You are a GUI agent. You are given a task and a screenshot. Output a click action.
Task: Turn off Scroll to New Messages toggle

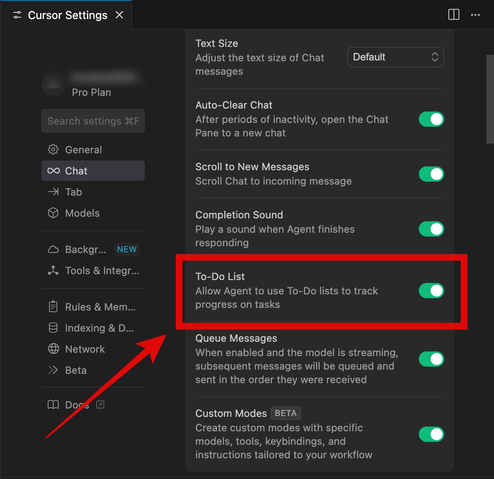tap(432, 174)
